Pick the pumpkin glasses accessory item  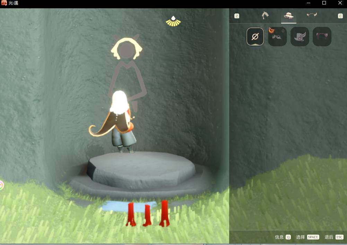point(278,36)
